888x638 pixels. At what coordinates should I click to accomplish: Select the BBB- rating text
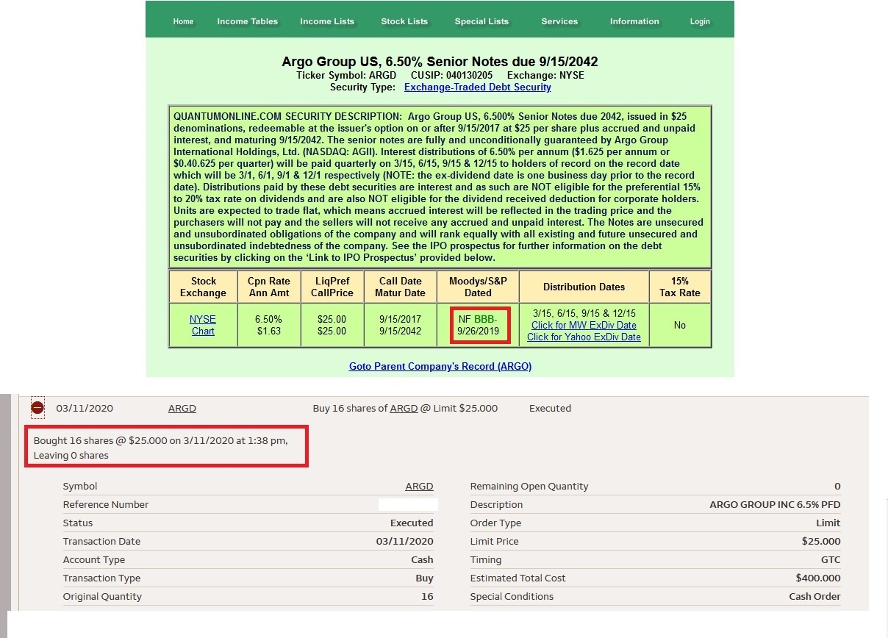point(485,319)
